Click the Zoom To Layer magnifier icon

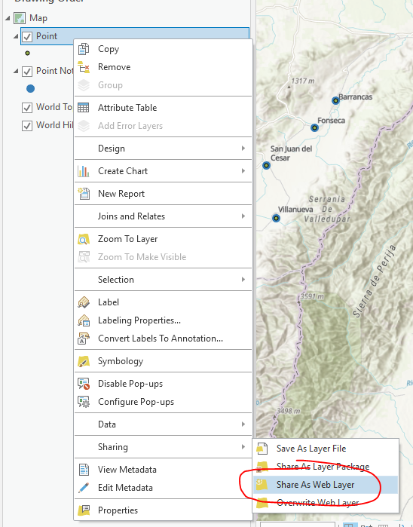pyautogui.click(x=84, y=239)
